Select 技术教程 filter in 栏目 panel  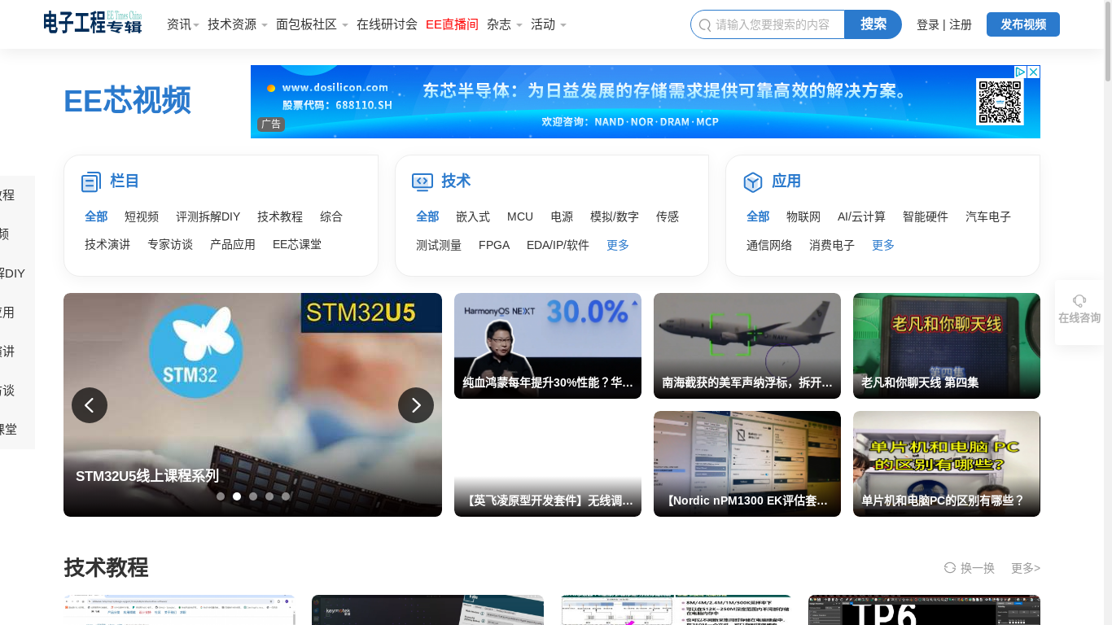coord(280,216)
